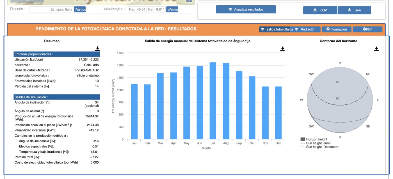Download results as CSV

click(x=320, y=10)
